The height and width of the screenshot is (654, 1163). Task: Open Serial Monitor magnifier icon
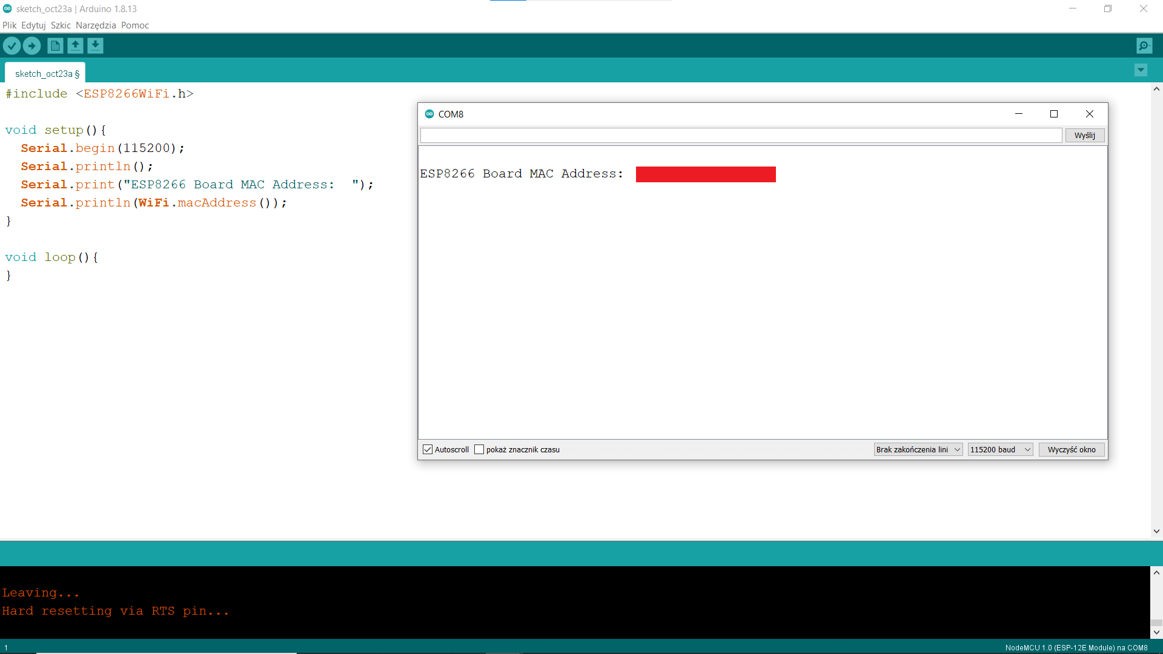1144,45
